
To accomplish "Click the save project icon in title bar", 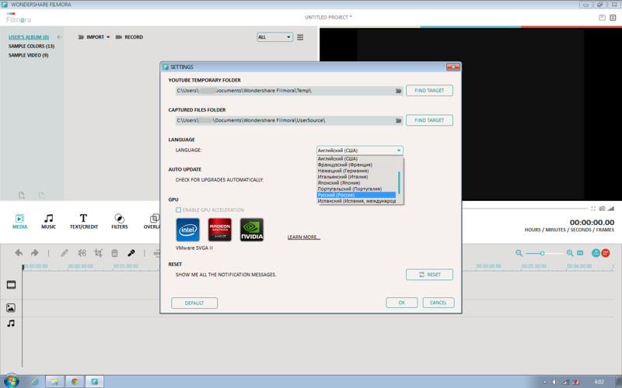I will point(602,17).
